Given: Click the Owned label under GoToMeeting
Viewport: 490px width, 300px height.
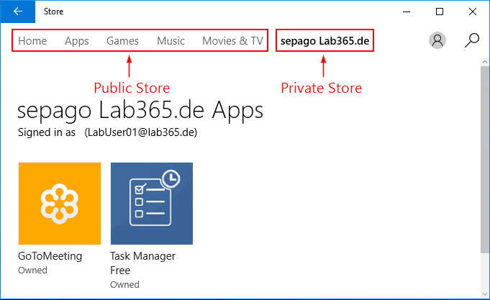Looking at the screenshot, I should point(32,271).
